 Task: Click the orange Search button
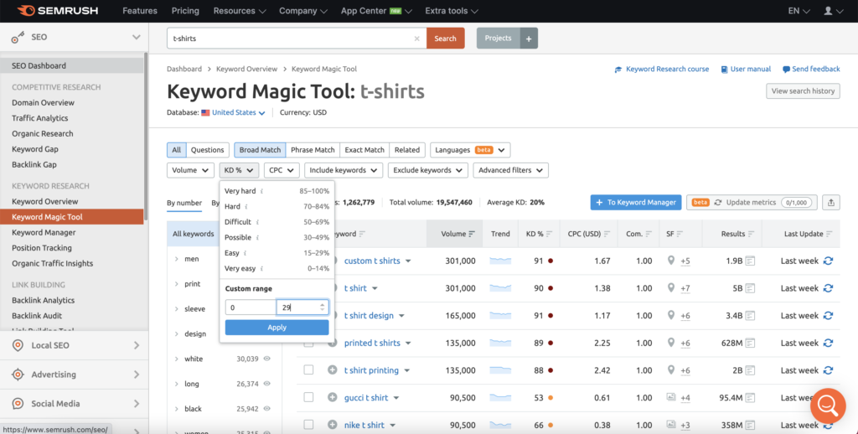click(446, 39)
